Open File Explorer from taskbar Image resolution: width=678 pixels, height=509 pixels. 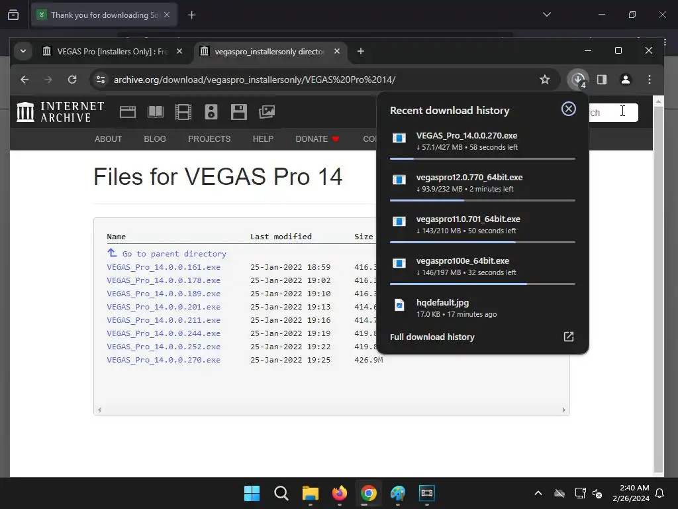pyautogui.click(x=310, y=493)
